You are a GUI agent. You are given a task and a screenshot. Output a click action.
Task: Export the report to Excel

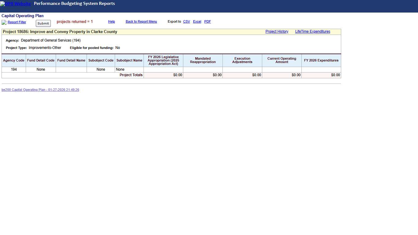(197, 22)
